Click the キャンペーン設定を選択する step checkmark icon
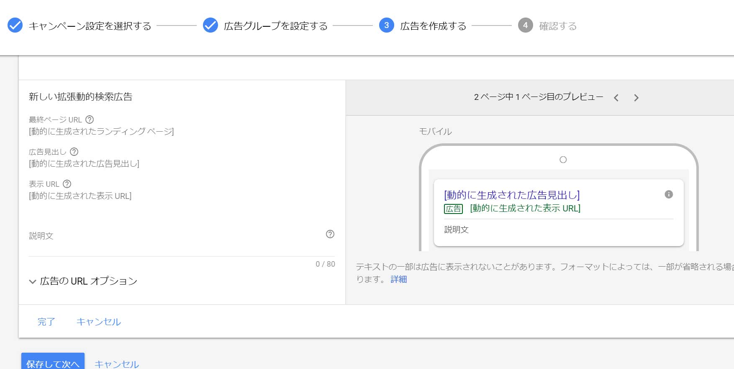Image resolution: width=734 pixels, height=369 pixels. 15,25
